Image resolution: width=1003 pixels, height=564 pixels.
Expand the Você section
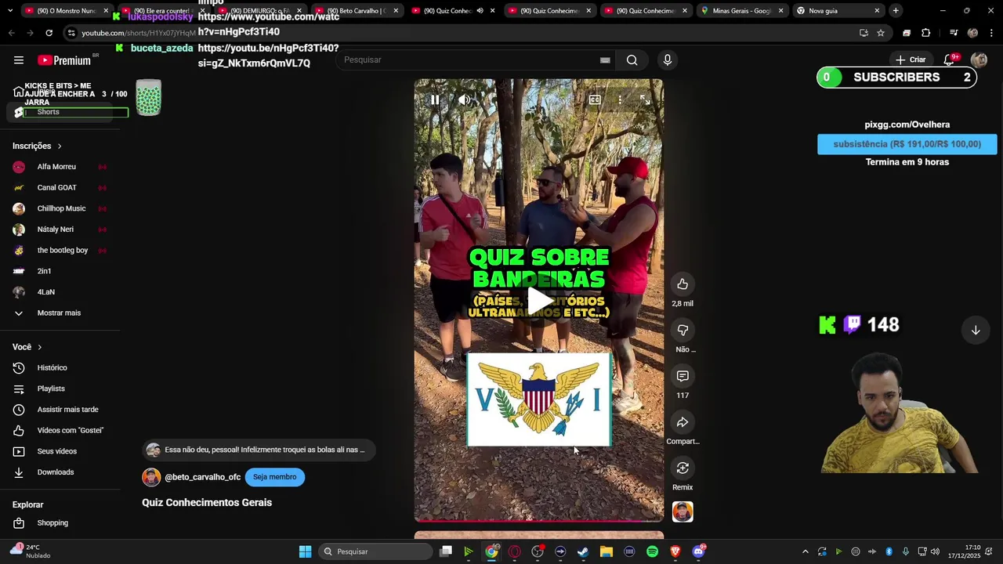tap(27, 347)
